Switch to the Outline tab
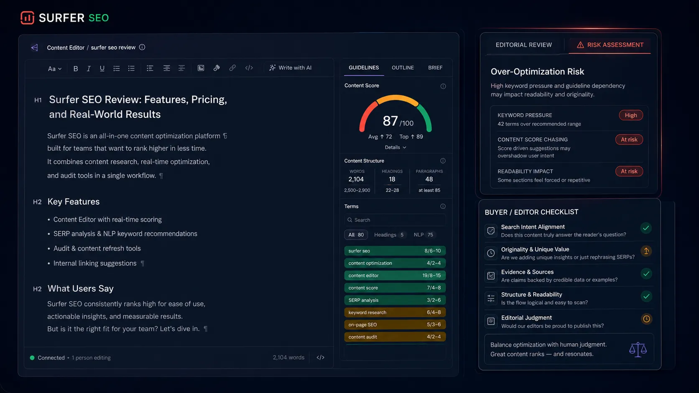 pyautogui.click(x=403, y=68)
